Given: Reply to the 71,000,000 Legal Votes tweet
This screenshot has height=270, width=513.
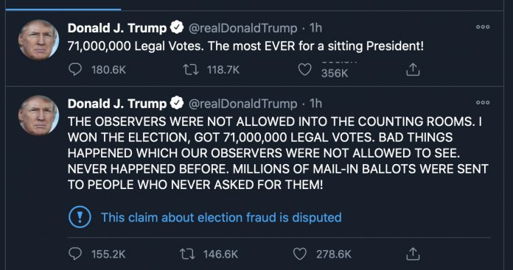Looking at the screenshot, I should (75, 70).
